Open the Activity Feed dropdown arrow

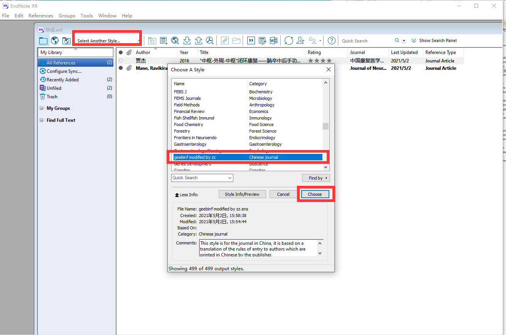point(320,41)
